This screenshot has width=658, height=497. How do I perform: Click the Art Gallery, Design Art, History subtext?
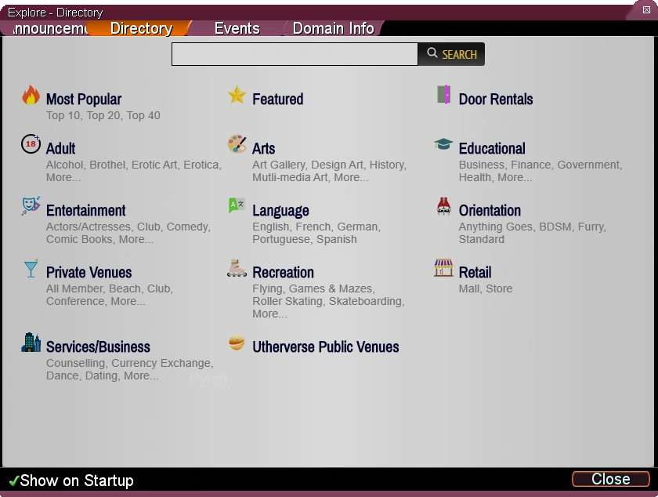click(x=329, y=165)
